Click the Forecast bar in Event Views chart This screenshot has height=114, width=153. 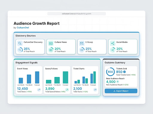tap(37, 77)
